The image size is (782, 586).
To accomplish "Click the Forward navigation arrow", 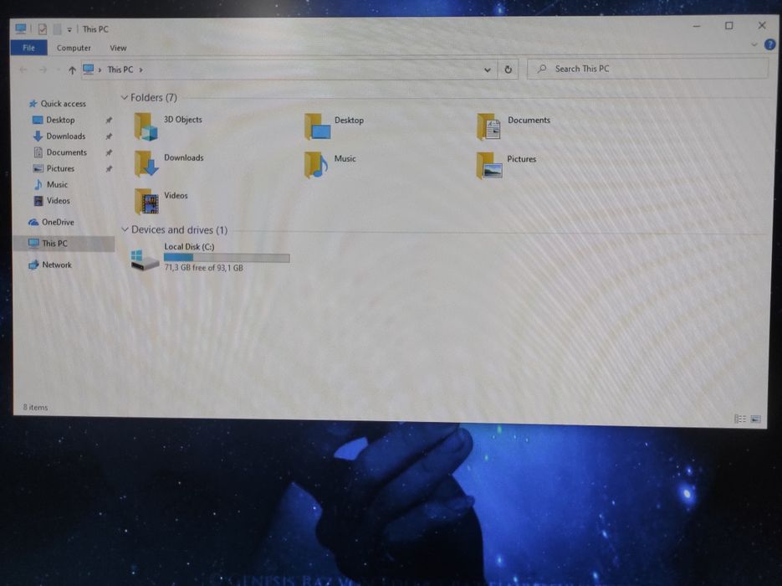I will click(x=43, y=69).
